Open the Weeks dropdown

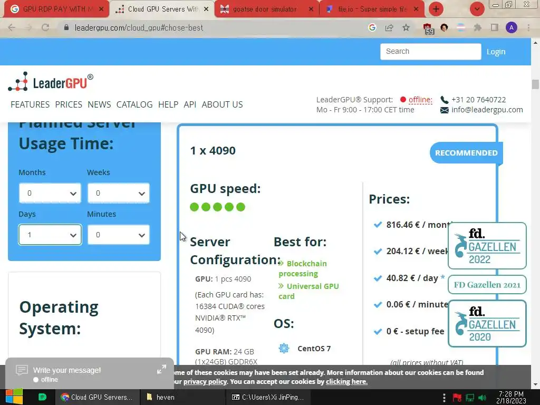(x=119, y=193)
